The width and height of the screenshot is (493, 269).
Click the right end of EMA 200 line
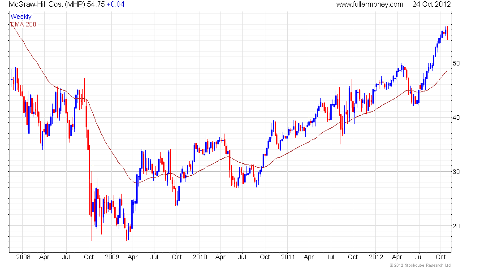(447, 71)
